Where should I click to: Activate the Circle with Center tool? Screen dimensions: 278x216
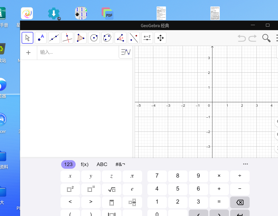pos(94,38)
